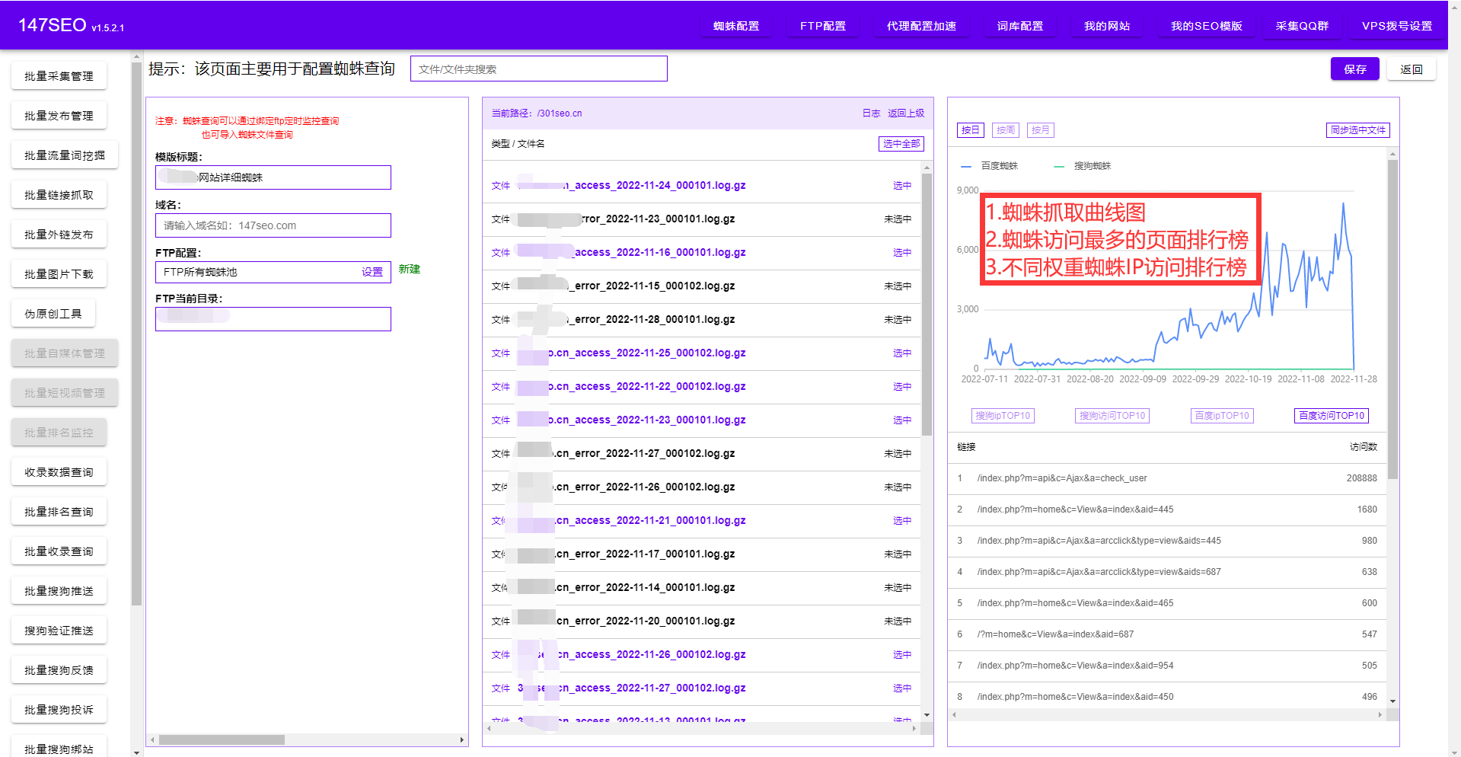Toggle 选中 for access_2022-11-24_000101.log.gz
The image size is (1461, 757).
pyautogui.click(x=902, y=186)
